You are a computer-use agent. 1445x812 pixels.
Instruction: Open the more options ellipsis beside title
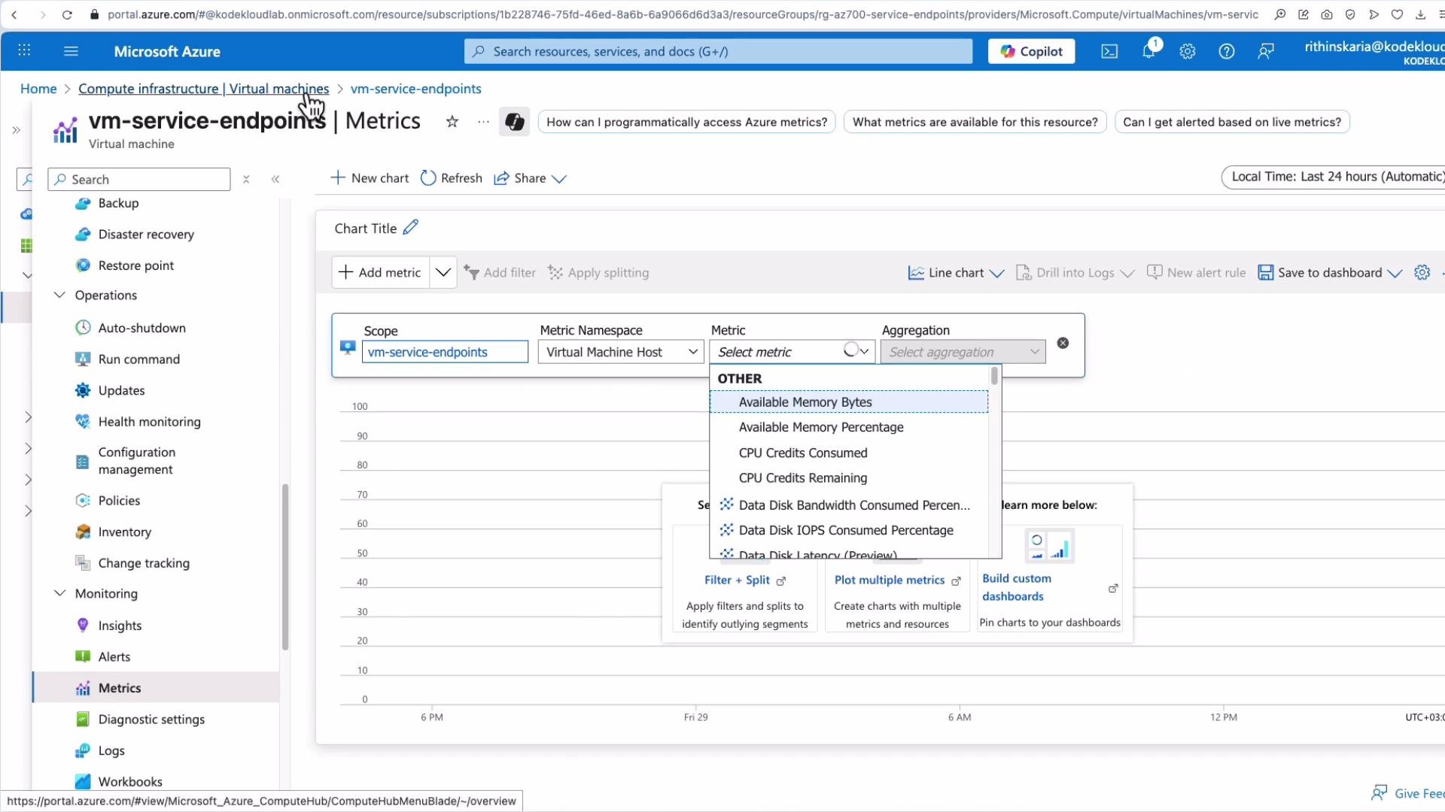pyautogui.click(x=483, y=121)
